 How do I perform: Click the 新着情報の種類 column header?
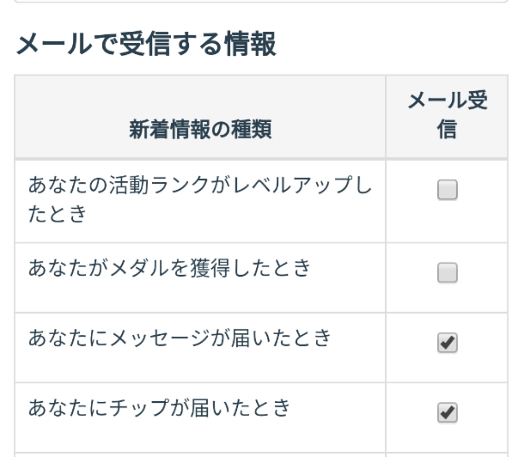click(x=200, y=130)
